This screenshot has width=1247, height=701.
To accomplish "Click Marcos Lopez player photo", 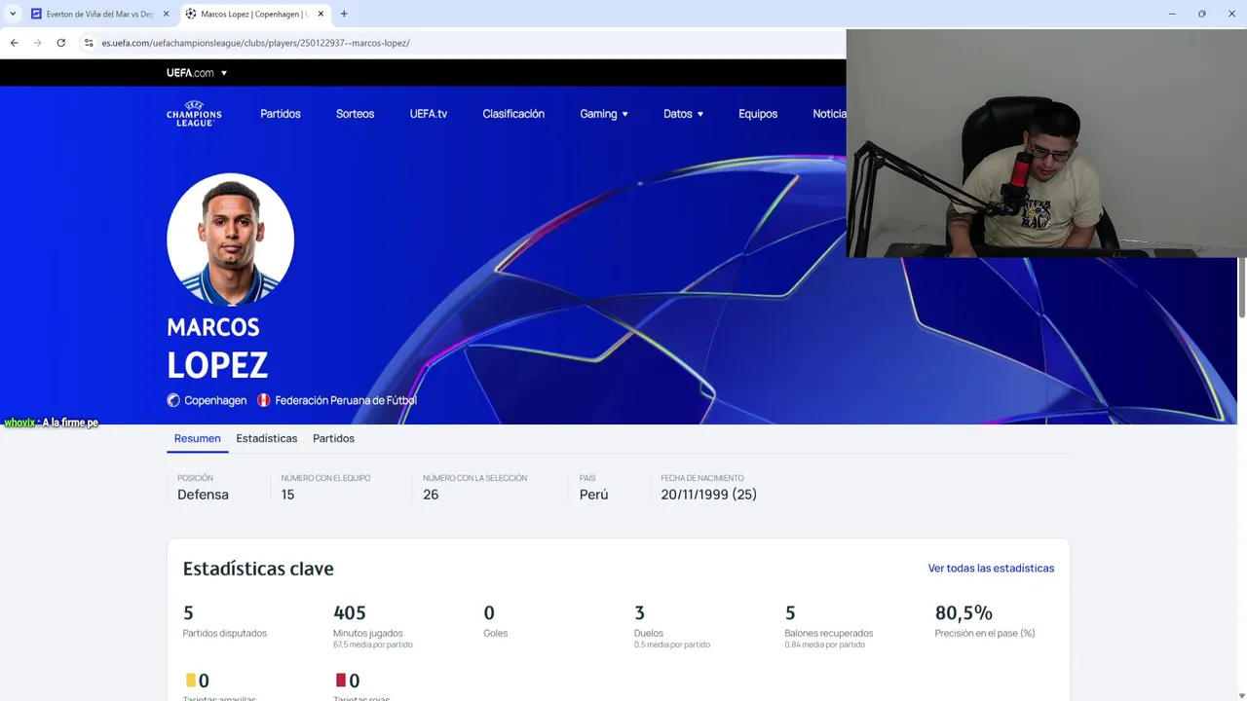I will (x=230, y=239).
